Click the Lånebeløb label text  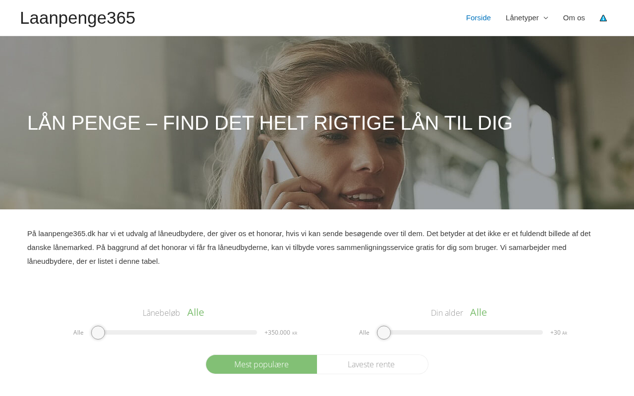tap(161, 313)
